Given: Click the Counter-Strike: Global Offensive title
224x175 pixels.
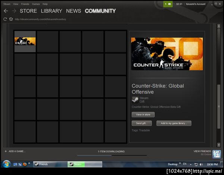Looking at the screenshot, I should click(x=158, y=89).
